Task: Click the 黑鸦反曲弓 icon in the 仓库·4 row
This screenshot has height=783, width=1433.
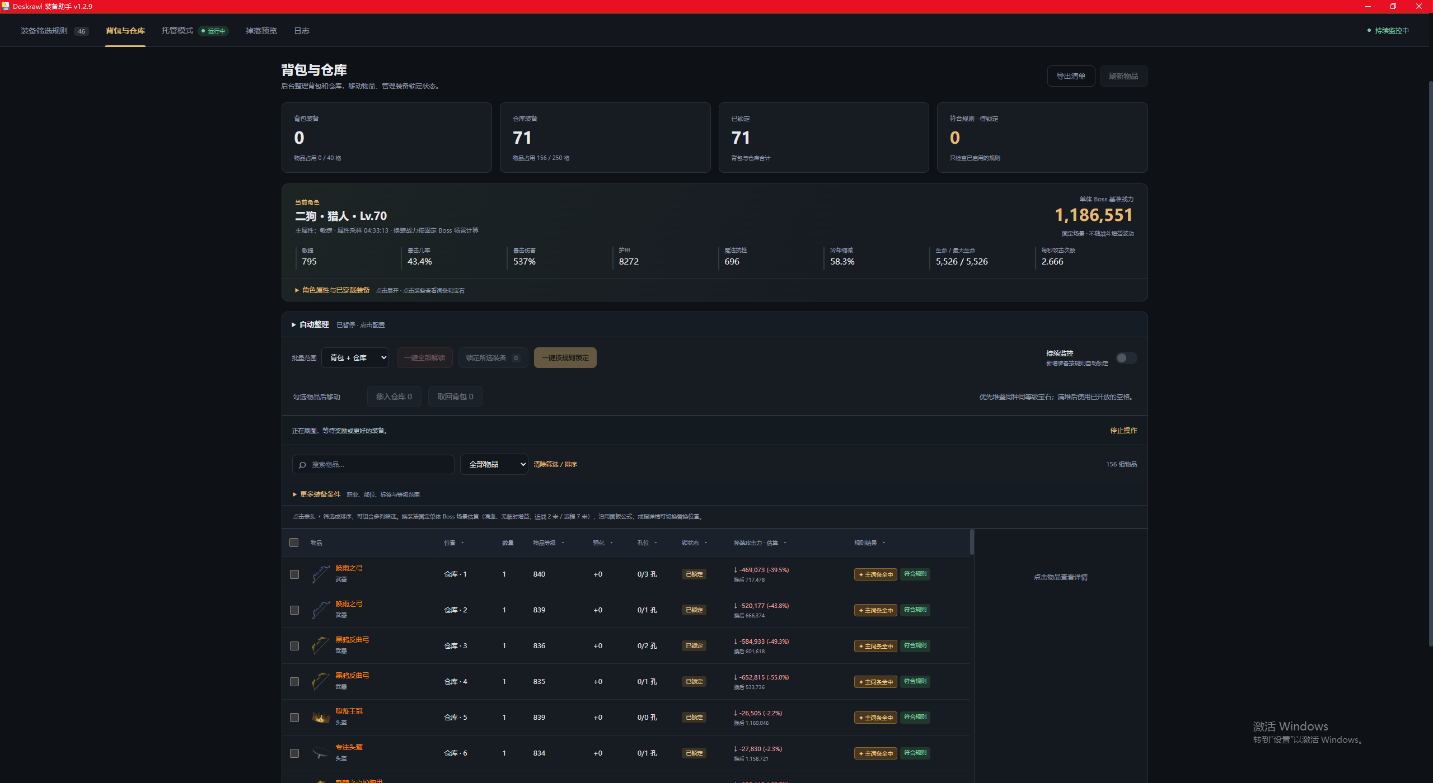Action: [321, 682]
